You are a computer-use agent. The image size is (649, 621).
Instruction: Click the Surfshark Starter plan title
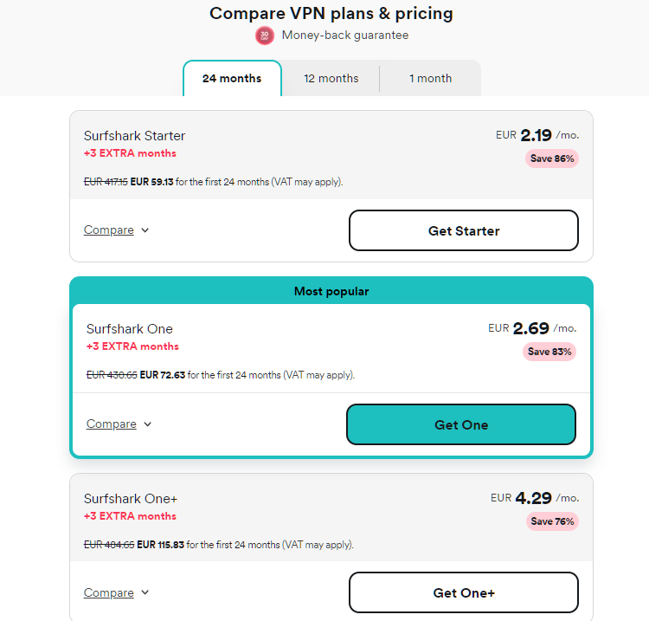click(x=134, y=136)
